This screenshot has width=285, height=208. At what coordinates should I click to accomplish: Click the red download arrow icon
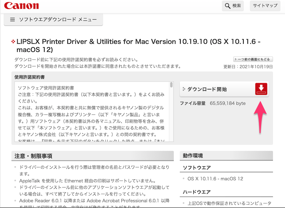pos(261,89)
